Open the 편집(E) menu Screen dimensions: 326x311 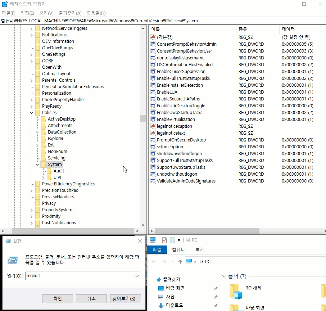click(27, 13)
